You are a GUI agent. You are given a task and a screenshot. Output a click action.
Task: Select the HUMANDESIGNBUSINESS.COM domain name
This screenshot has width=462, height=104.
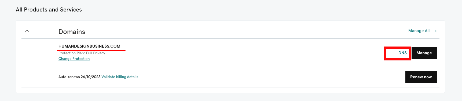tap(89, 46)
